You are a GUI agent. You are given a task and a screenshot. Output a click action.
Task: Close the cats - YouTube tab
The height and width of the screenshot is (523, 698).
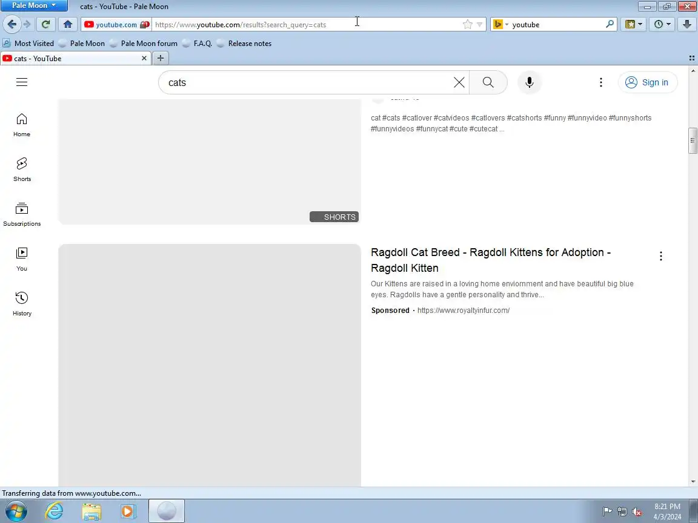point(144,58)
